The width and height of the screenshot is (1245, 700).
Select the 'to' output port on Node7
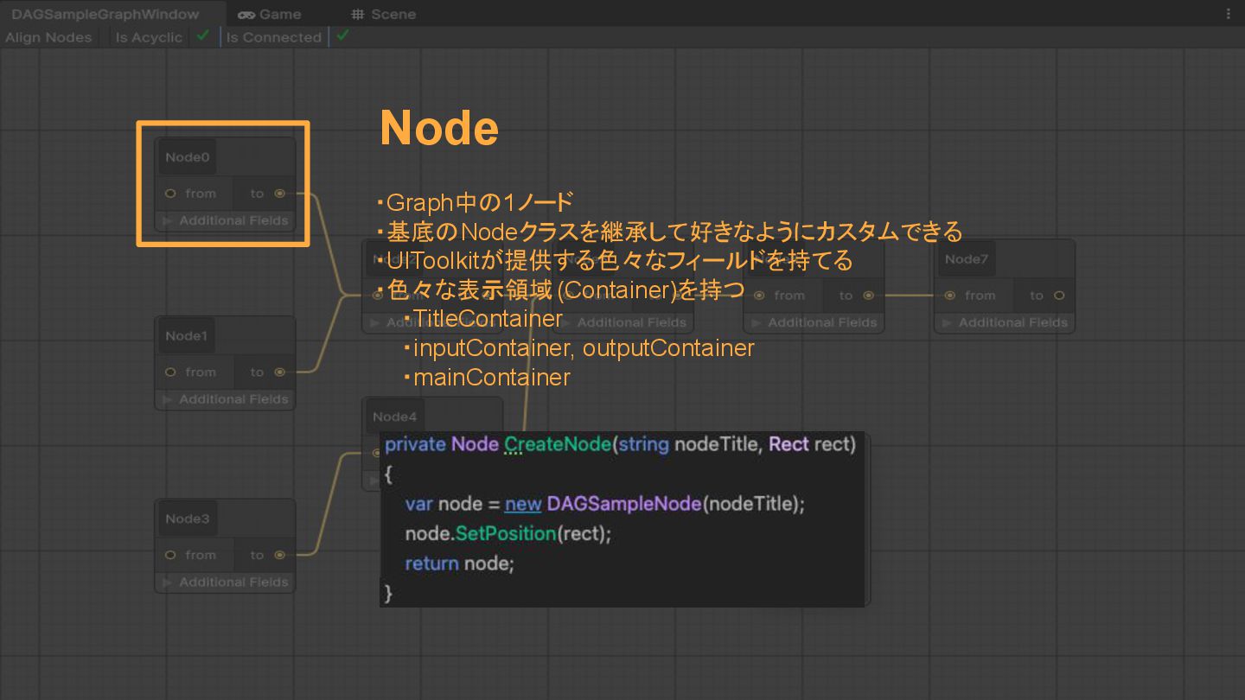[1059, 296]
